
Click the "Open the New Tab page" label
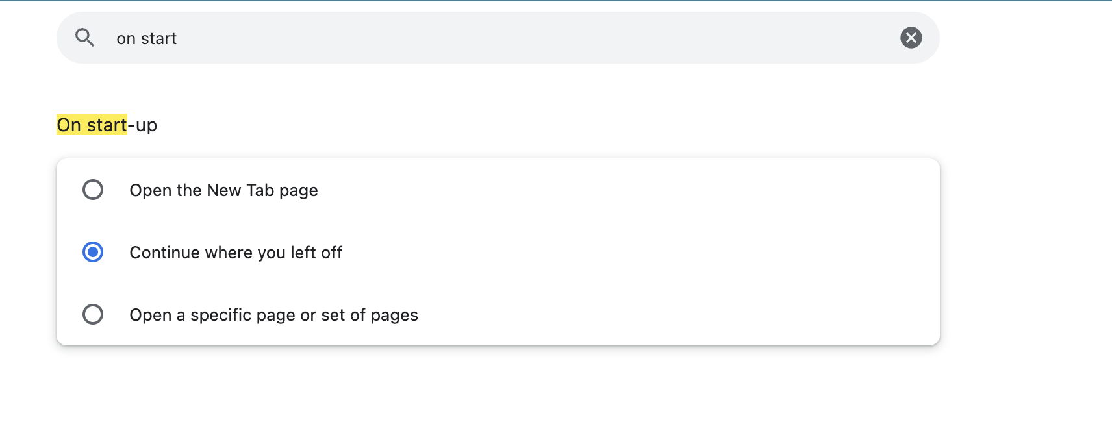223,190
